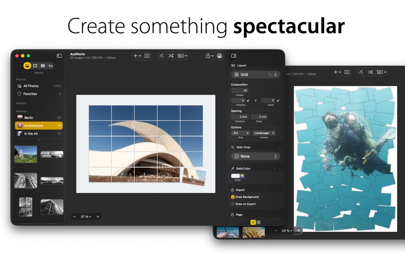The width and height of the screenshot is (405, 253).
Task: Select the magic wand auto-layout icon
Action: (162, 56)
